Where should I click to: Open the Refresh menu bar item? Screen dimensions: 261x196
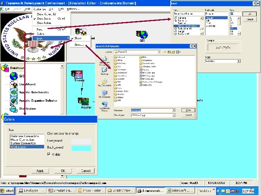(x=73, y=9)
